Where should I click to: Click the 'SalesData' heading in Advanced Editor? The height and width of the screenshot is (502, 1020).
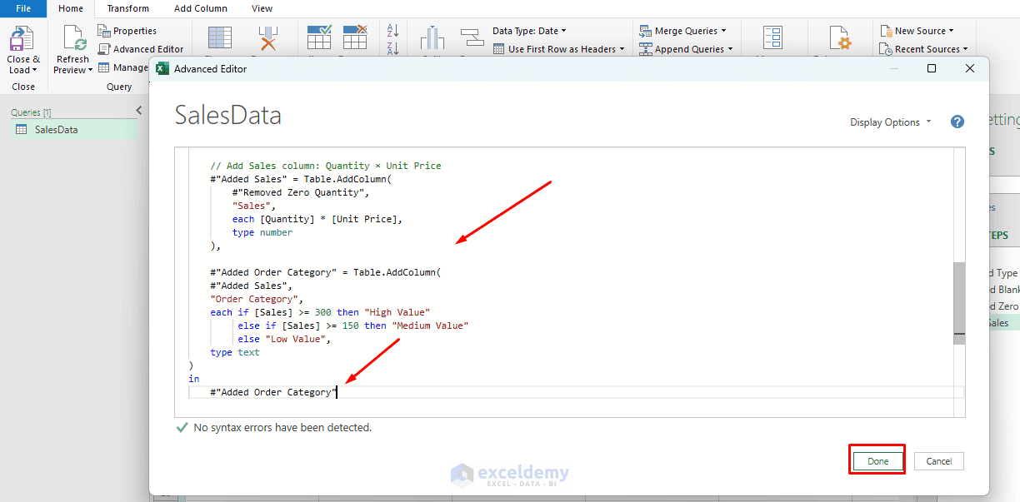(x=227, y=116)
